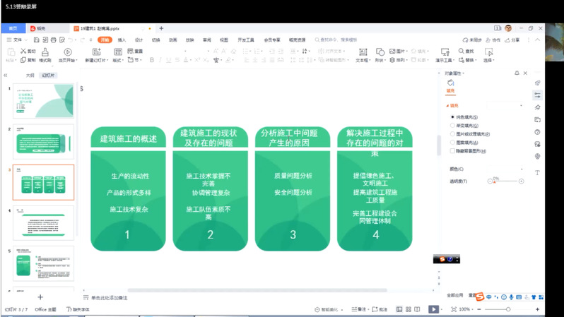Choose Gradient Fill (渐变填充) radio button
Screen dimensions: 564x317
click(x=452, y=126)
